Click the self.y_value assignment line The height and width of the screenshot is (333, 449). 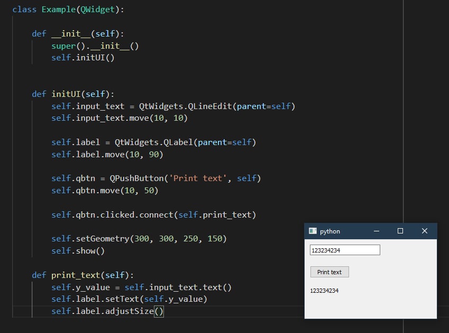(x=141, y=287)
